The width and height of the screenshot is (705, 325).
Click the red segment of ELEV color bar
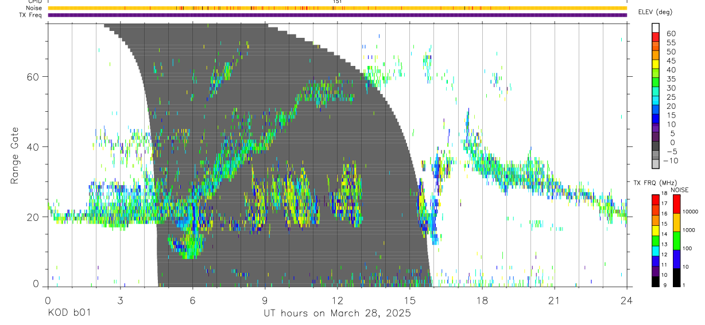[656, 36]
